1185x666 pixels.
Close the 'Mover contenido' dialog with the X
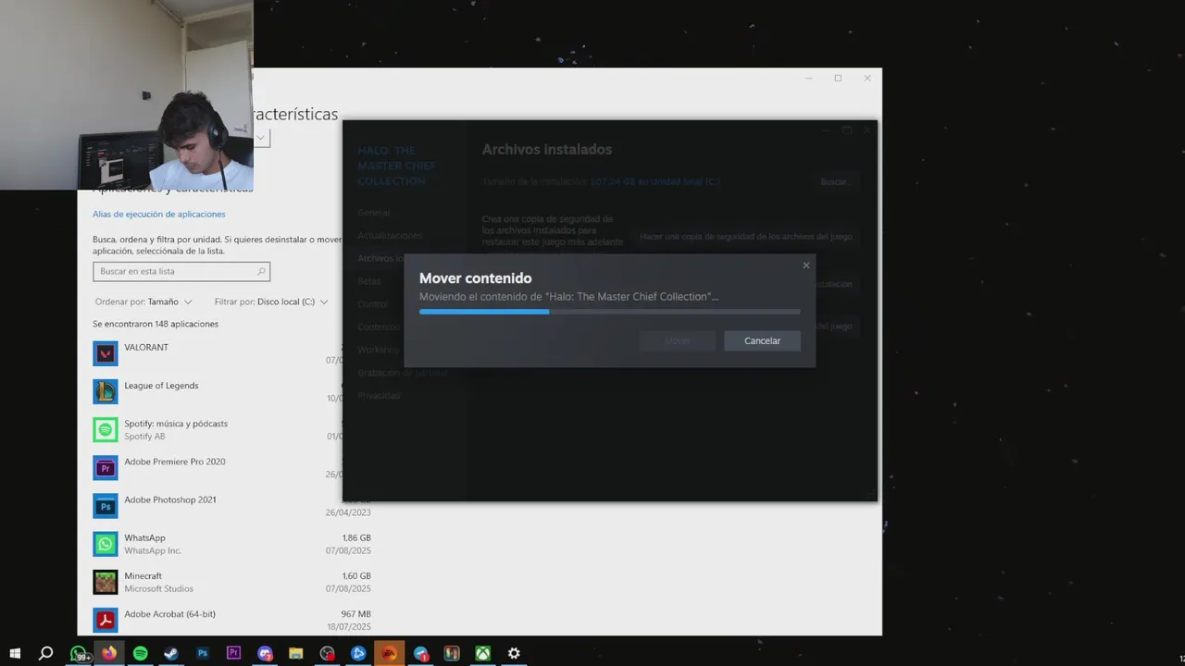[x=805, y=265]
